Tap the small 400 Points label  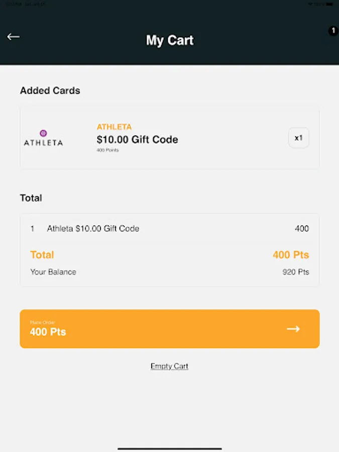pos(107,150)
